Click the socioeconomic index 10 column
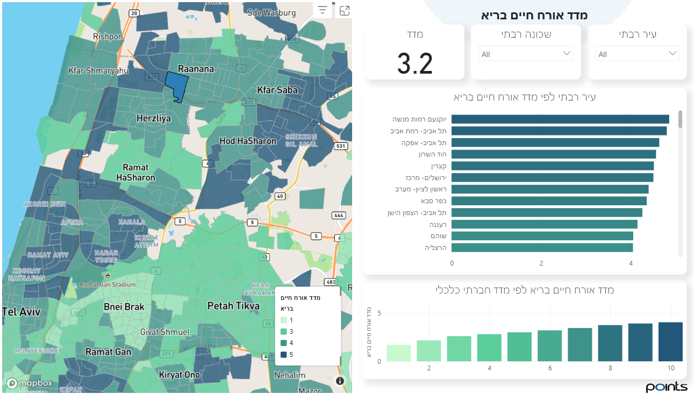Viewport: 694px width, 394px height. click(x=670, y=342)
